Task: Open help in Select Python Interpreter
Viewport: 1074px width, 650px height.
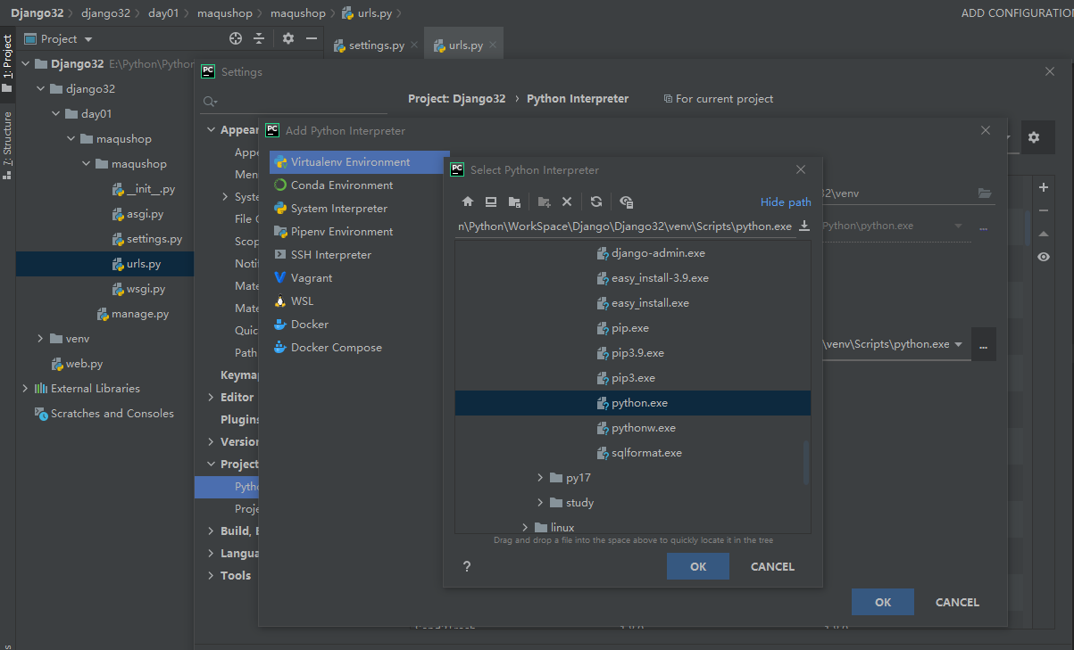Action: pos(466,566)
